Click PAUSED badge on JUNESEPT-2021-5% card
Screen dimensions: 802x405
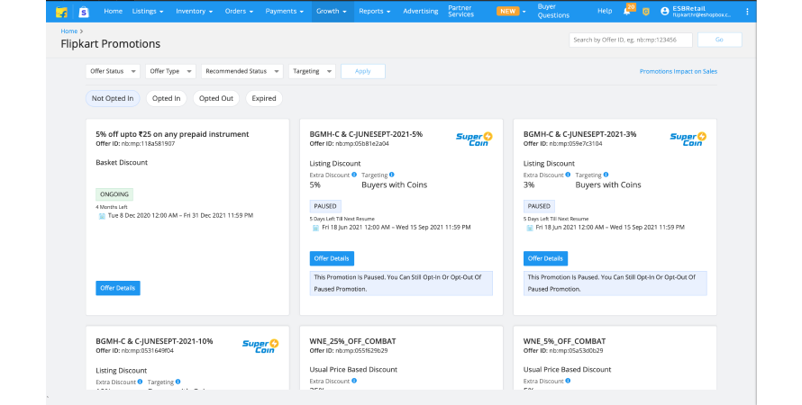325,206
